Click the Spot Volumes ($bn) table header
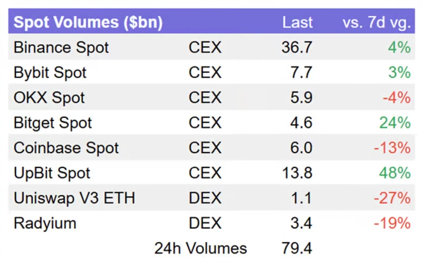The height and width of the screenshot is (273, 422). click(88, 23)
